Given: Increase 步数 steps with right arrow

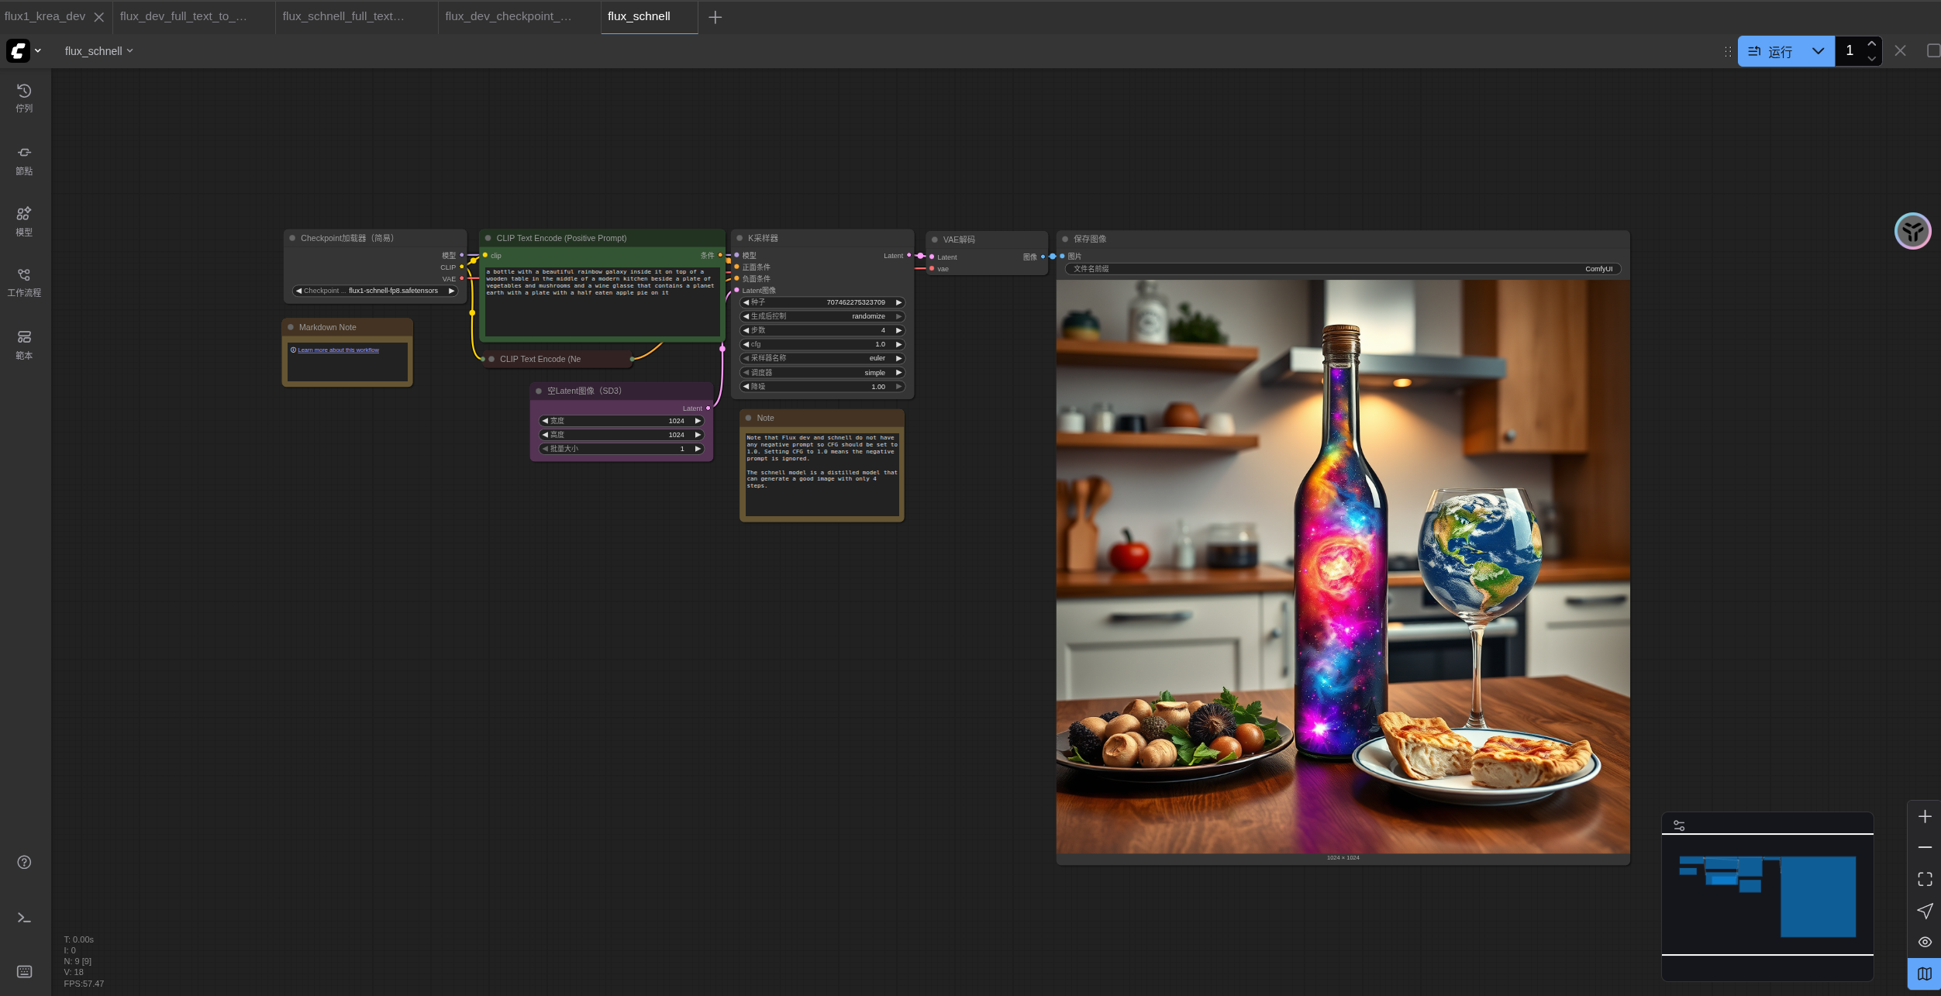Looking at the screenshot, I should click(x=898, y=330).
